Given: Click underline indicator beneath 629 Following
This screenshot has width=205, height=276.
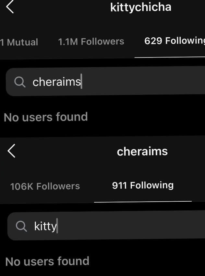Looking at the screenshot, I should coord(170,57).
